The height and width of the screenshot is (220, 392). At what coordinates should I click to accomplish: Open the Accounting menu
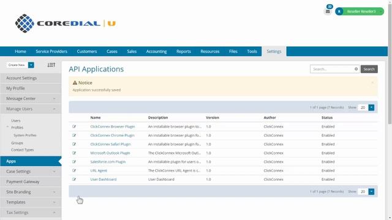[x=157, y=51]
